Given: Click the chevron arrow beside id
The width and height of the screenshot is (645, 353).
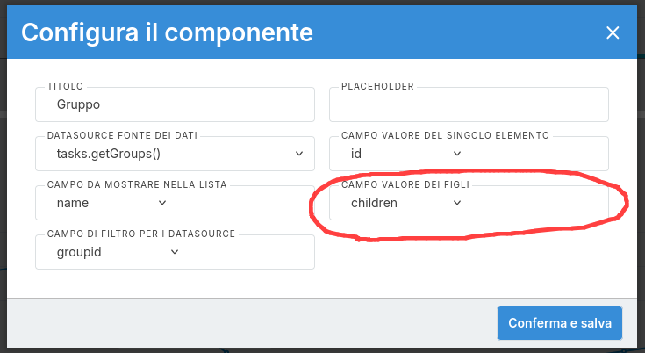Looking at the screenshot, I should tap(457, 154).
